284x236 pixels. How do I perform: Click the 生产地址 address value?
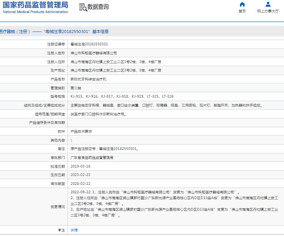coord(116,70)
